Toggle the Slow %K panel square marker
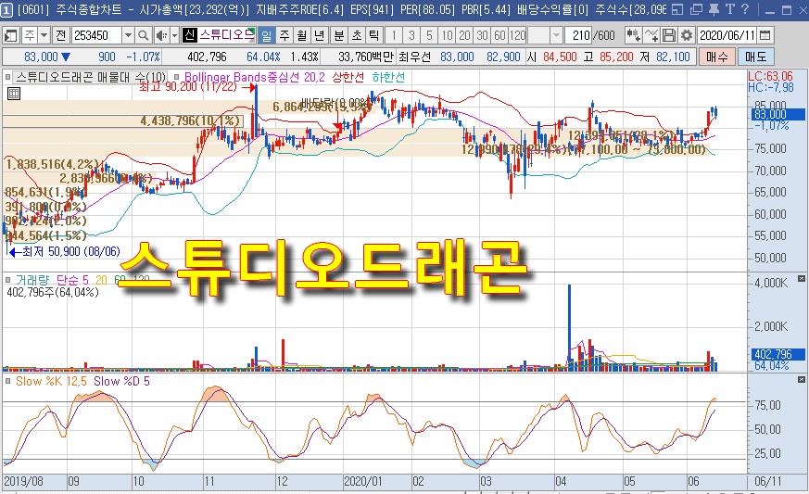Image resolution: width=809 pixels, height=494 pixels. (x=7, y=381)
